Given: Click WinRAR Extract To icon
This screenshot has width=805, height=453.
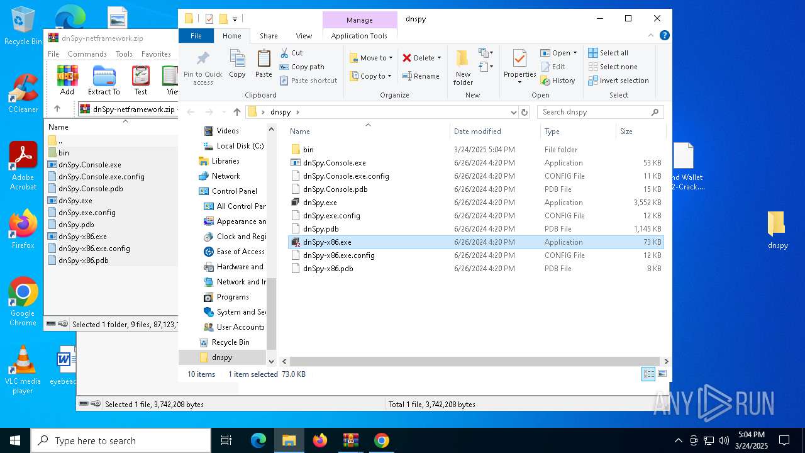Looking at the screenshot, I should pos(104,80).
